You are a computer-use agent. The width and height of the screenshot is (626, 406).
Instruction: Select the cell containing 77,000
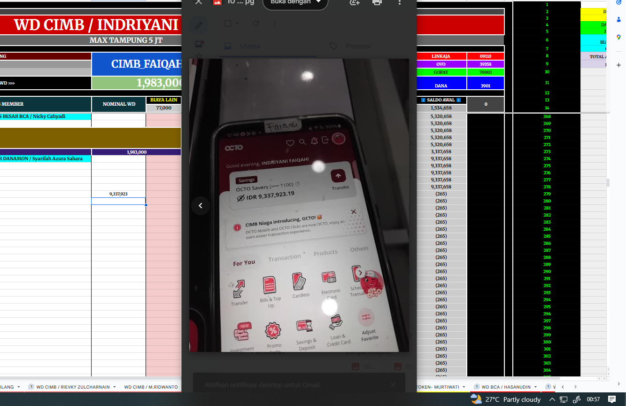[163, 108]
